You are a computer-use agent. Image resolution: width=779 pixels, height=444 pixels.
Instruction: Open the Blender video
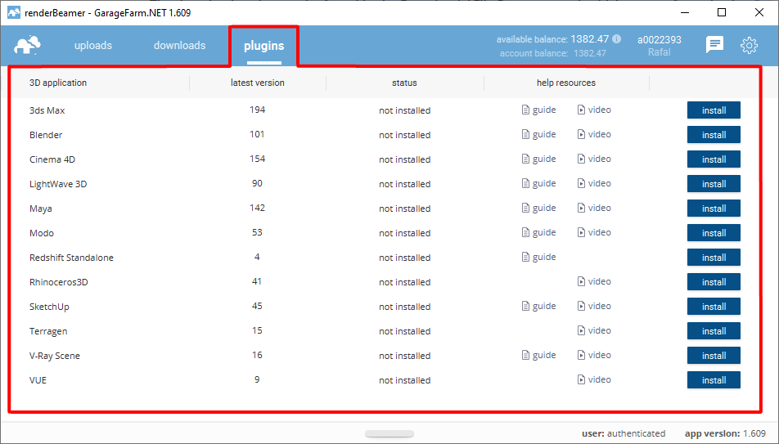point(594,134)
